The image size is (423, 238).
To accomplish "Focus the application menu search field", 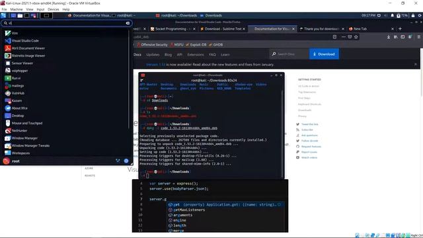I will (66, 23).
